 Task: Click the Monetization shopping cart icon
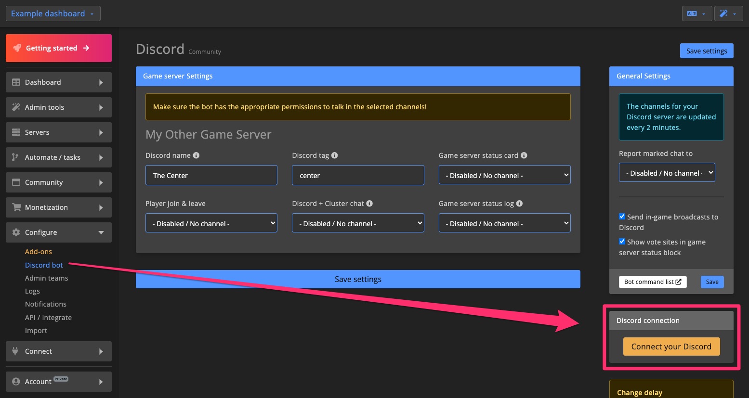pos(17,207)
